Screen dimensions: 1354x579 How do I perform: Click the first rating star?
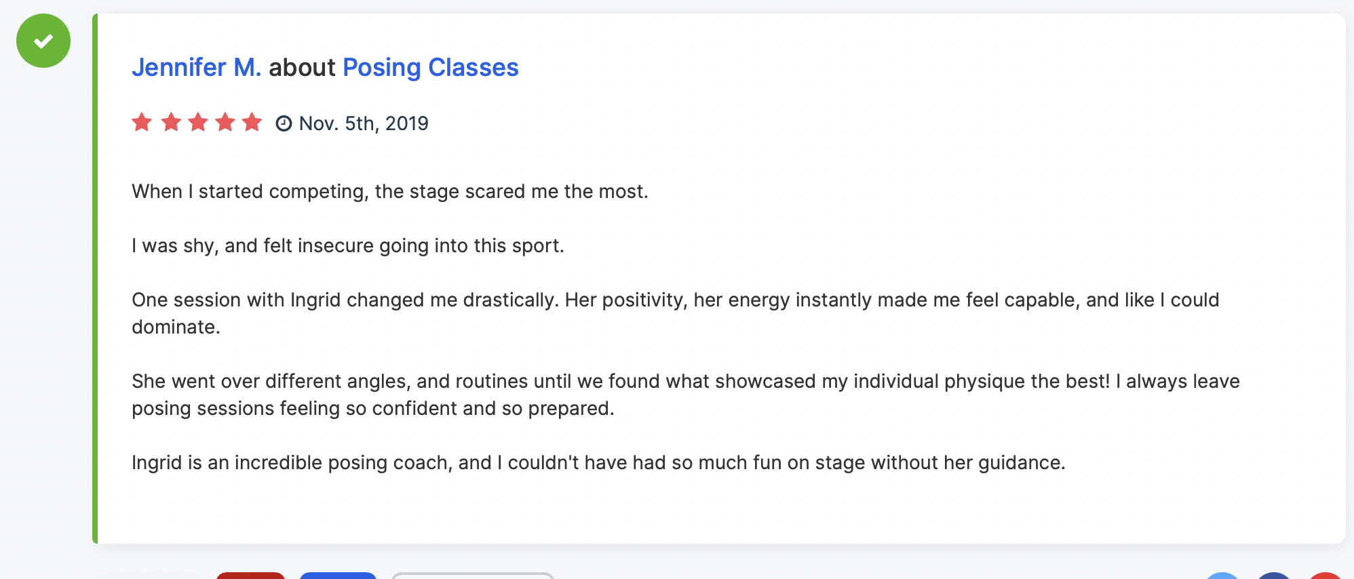coord(142,122)
